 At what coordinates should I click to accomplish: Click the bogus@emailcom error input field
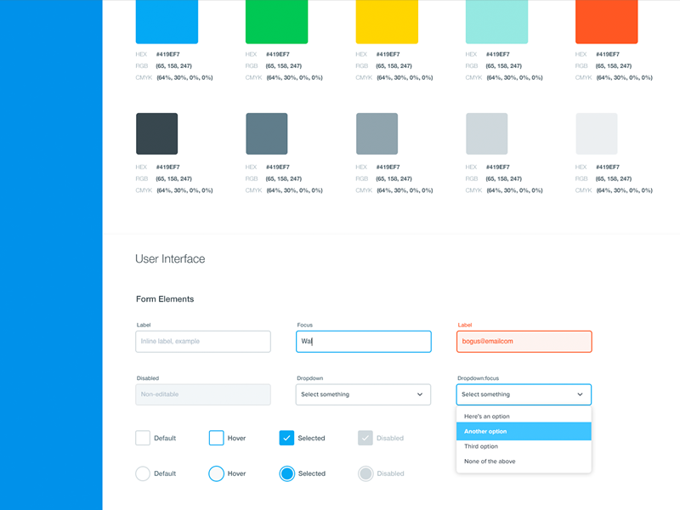tap(524, 341)
